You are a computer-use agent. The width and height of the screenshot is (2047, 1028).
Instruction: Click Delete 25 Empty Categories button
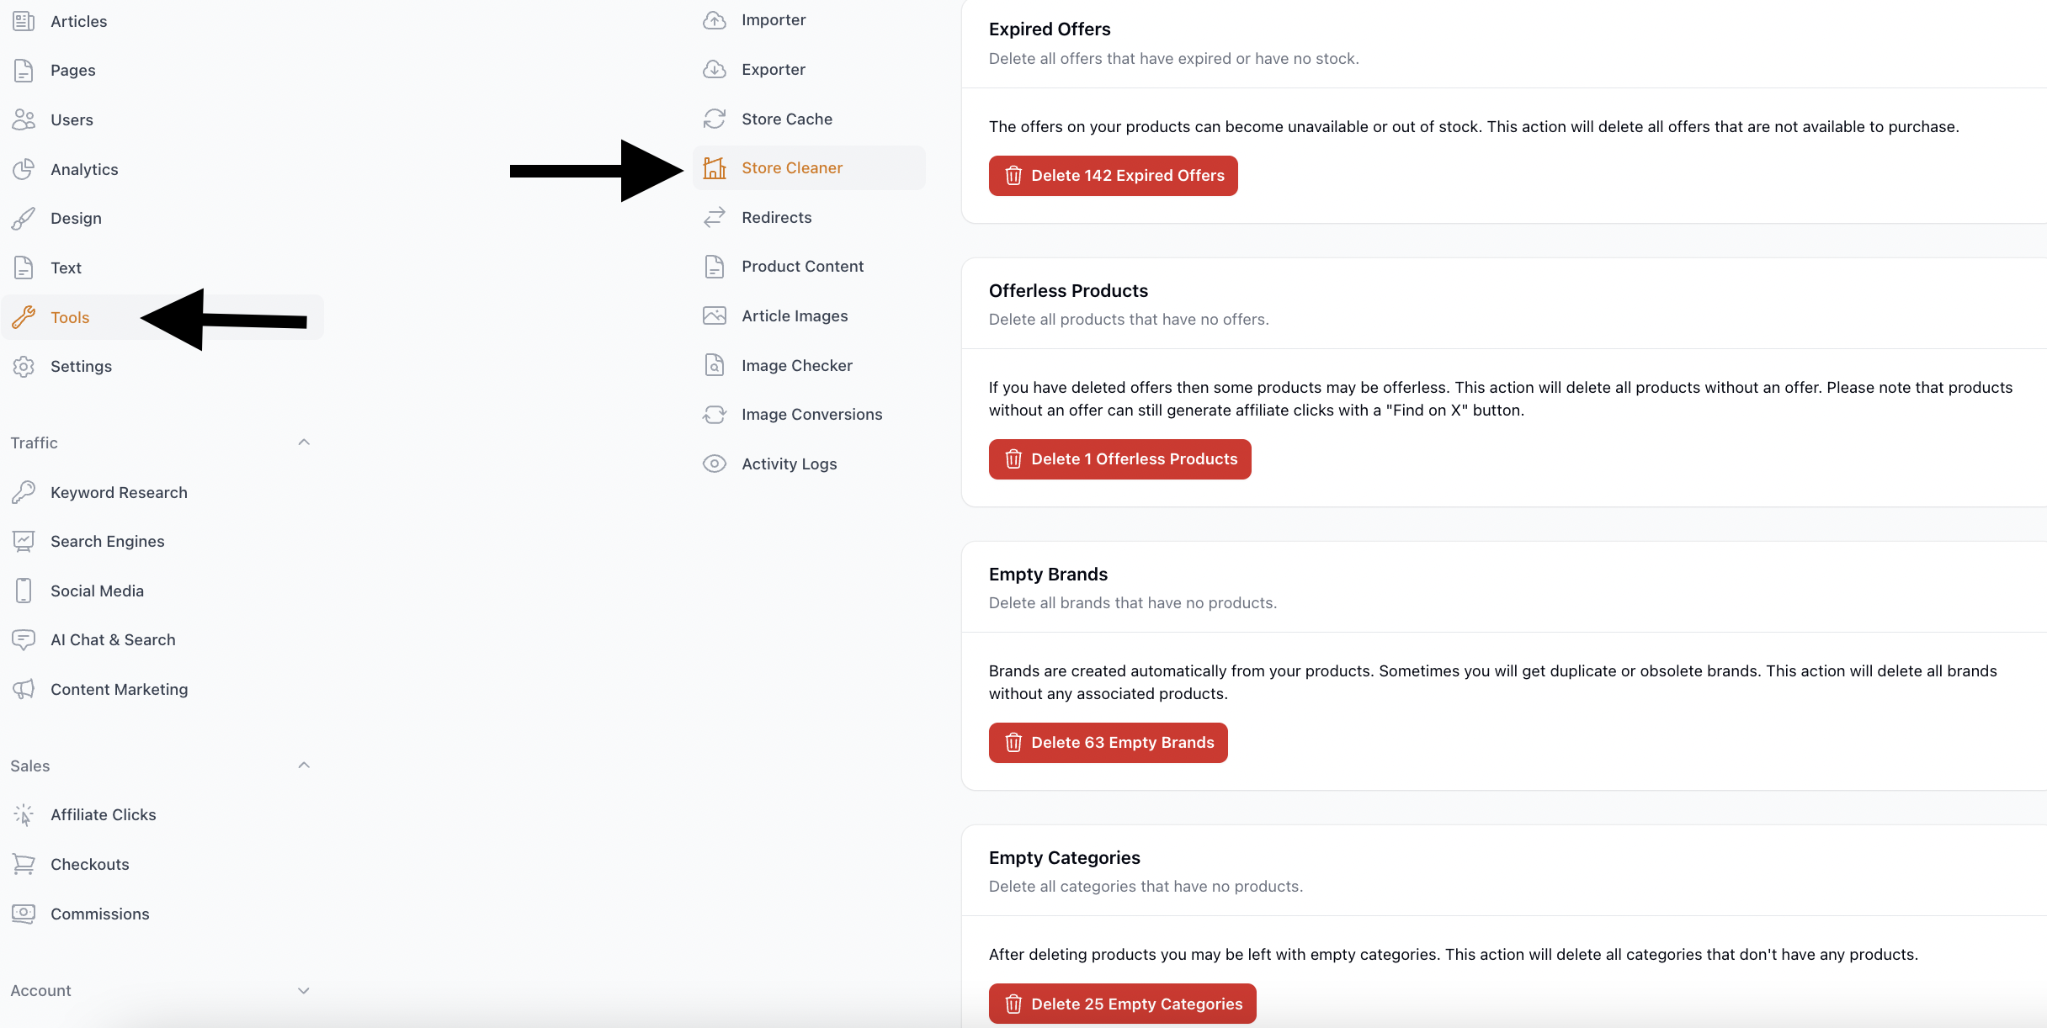tap(1122, 1004)
